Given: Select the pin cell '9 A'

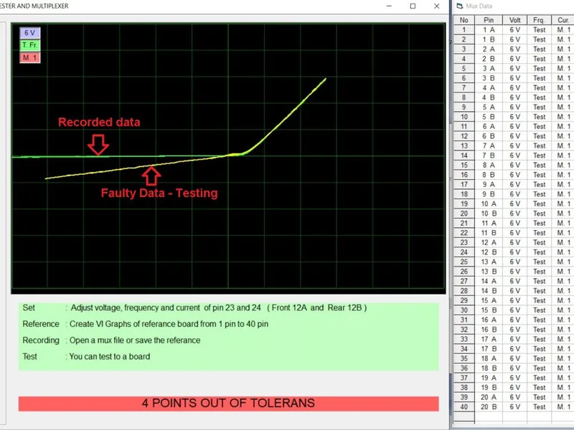Looking at the screenshot, I should [489, 185].
